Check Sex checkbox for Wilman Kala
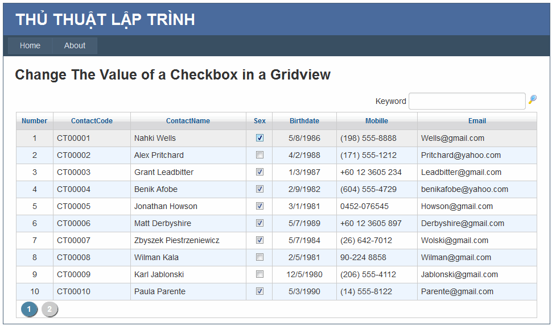Screen dimensions: 552x326 pos(260,257)
